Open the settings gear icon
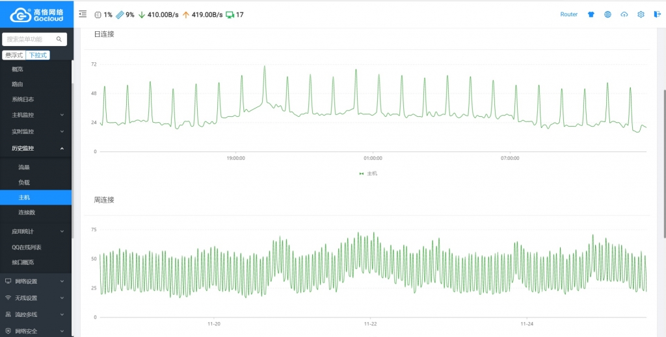Viewport: 666px width, 337px height. pos(641,14)
